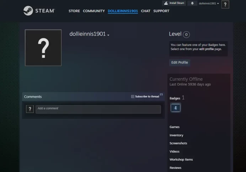Go to CHAT in the navigation
246x172 pixels.
pyautogui.click(x=146, y=11)
